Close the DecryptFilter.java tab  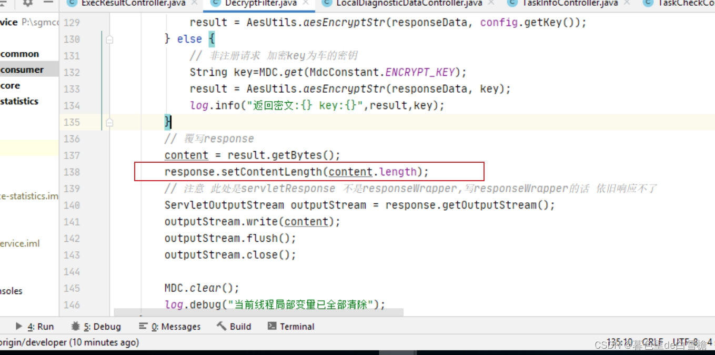[x=306, y=3]
